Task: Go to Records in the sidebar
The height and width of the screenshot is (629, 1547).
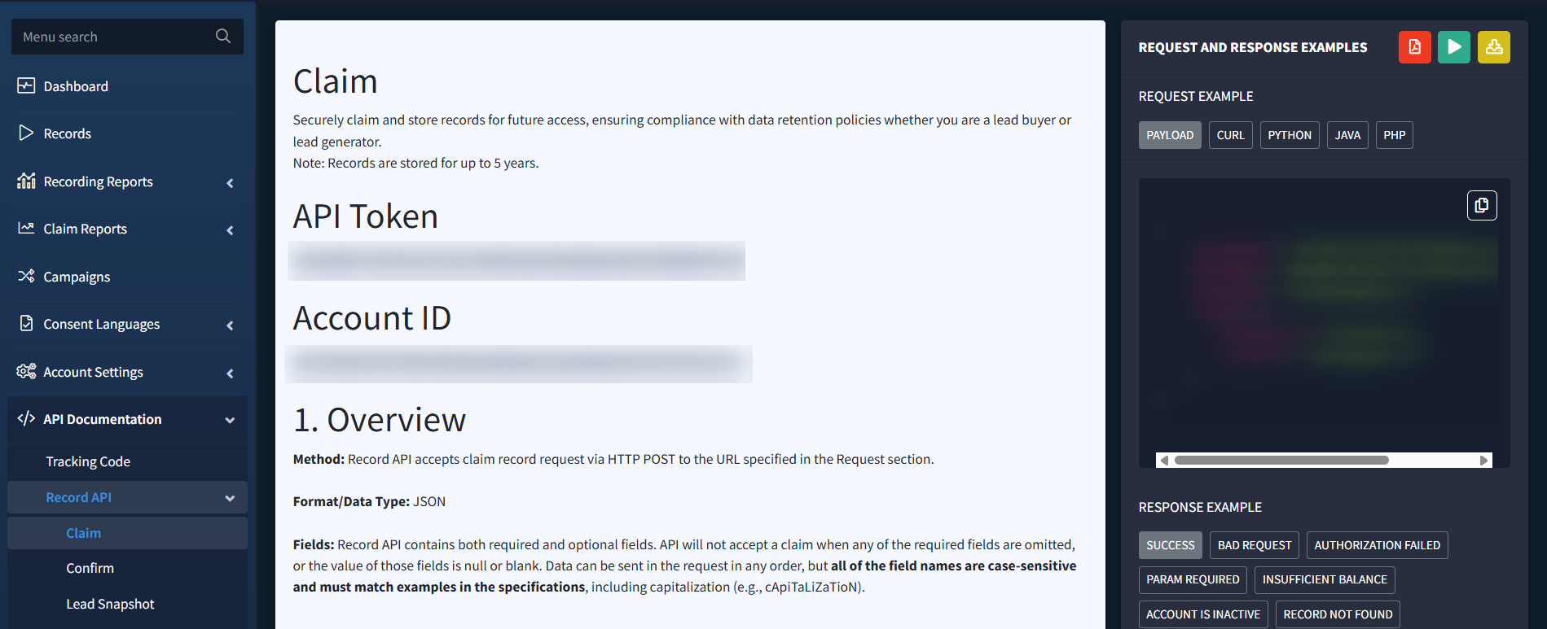Action: (x=67, y=133)
